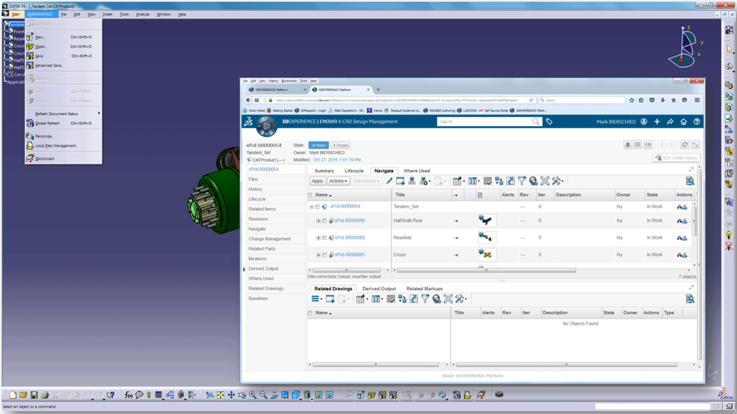Click the 3DS Collab Space button
Viewport: 737px width, 414px height.
tap(676, 158)
